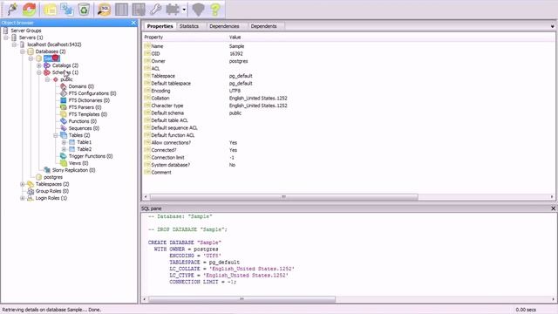The width and height of the screenshot is (558, 314).
Task: Click the SQL pane scroll right arrow
Action: click(552, 299)
